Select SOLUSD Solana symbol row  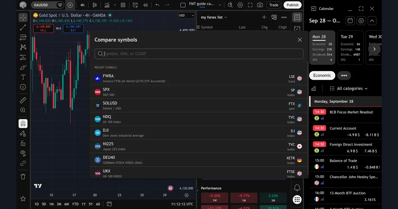199,105
